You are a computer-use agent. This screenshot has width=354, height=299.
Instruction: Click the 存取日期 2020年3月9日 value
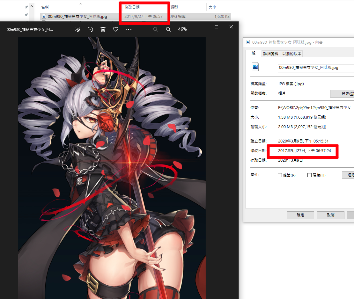(290, 160)
